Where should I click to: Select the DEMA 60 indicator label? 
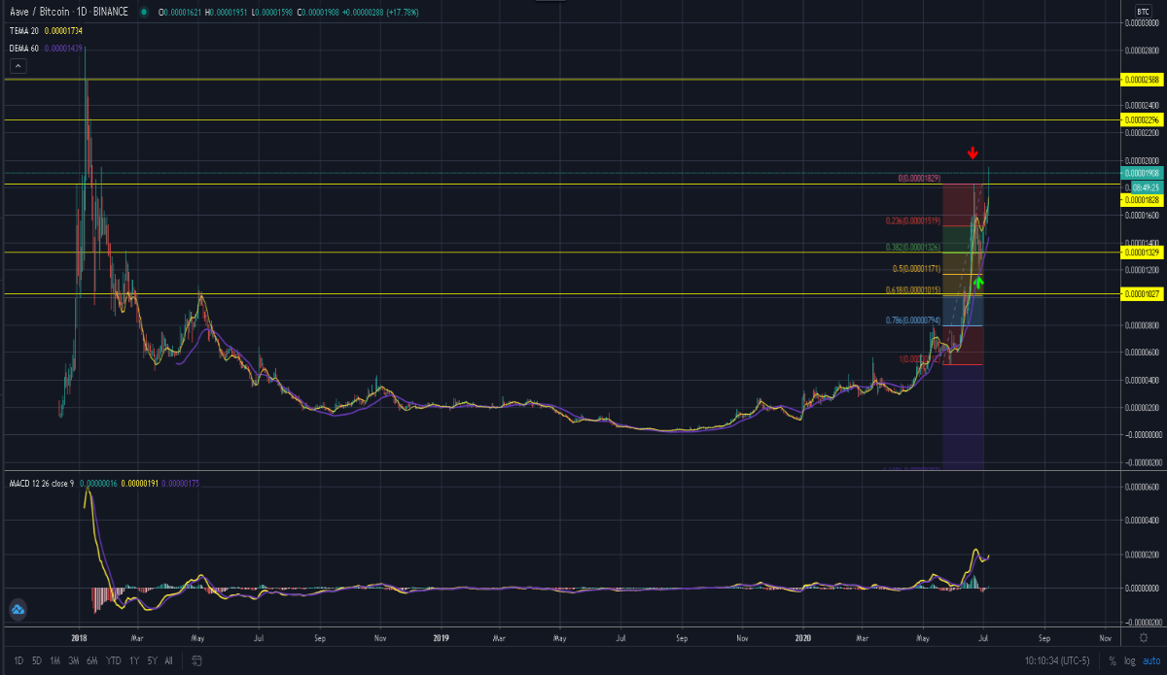pos(23,47)
